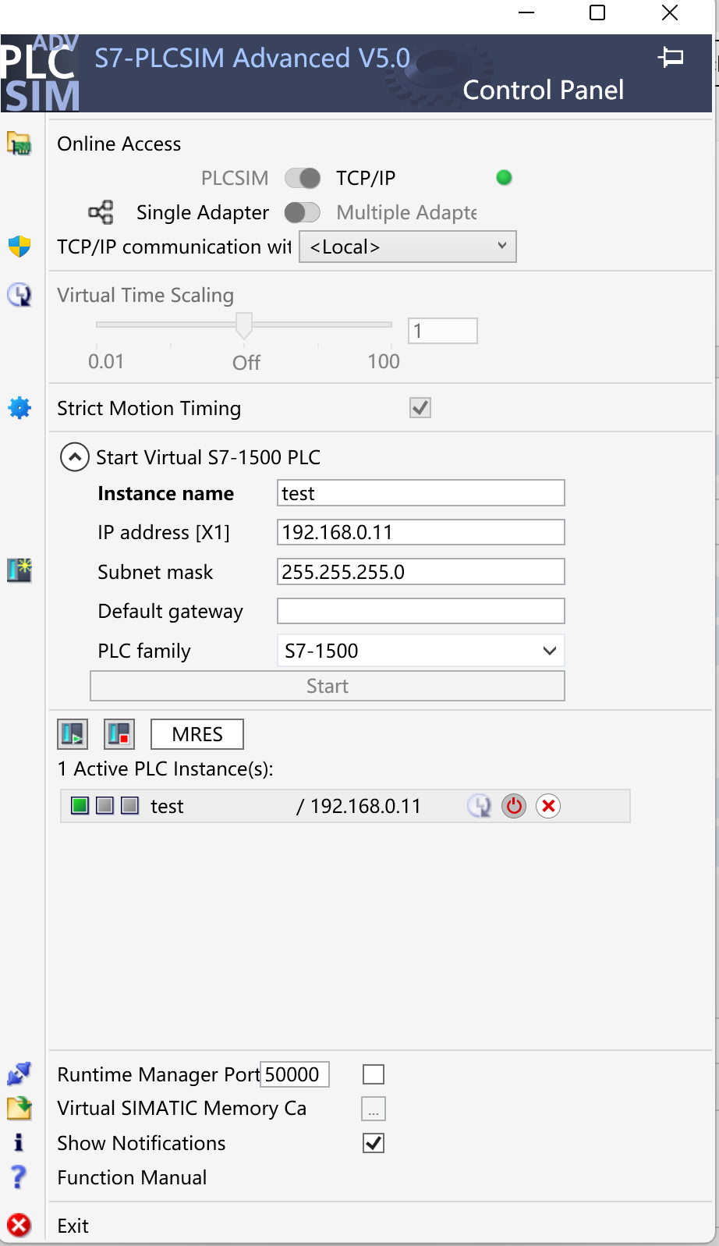
Task: Click Show Notifications label
Action: point(141,1143)
